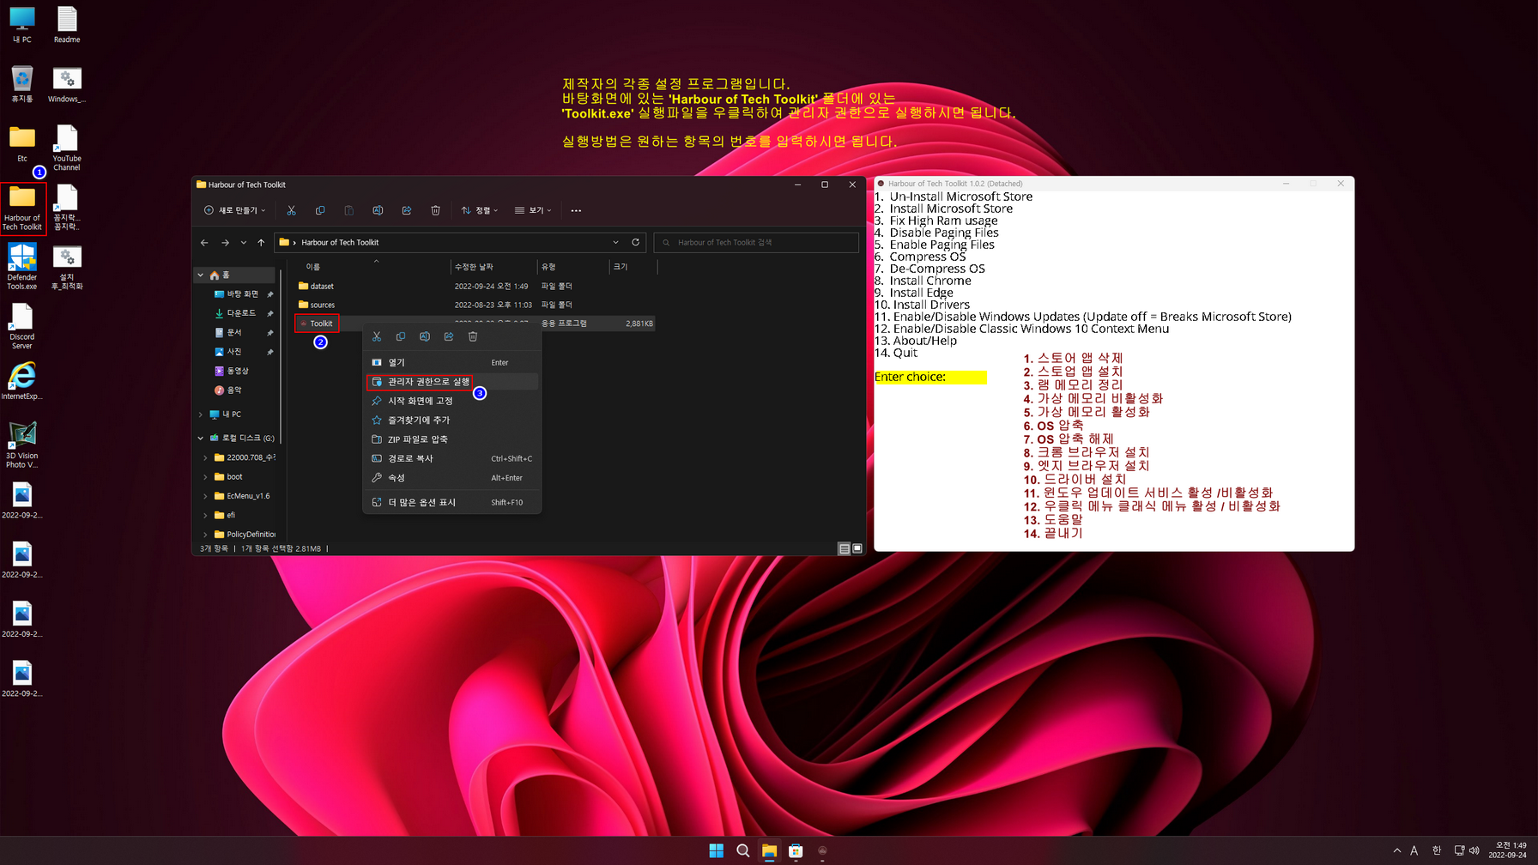Collapse the 홈 (Home) tree node

[x=201, y=275]
